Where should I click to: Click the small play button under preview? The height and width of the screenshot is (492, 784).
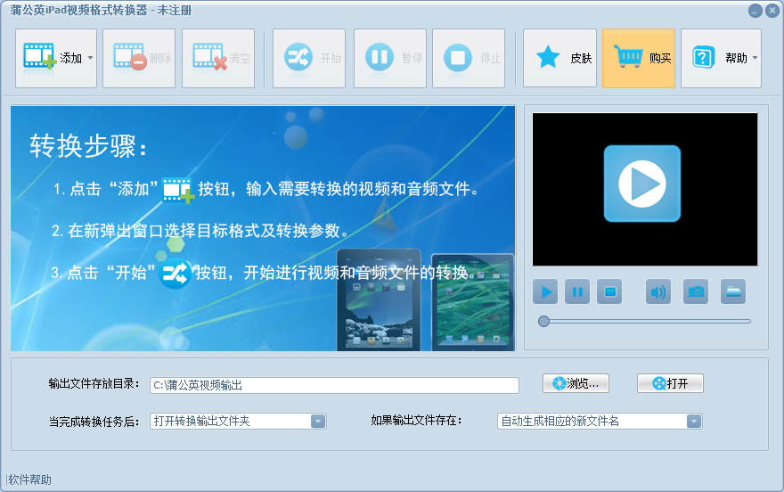545,291
